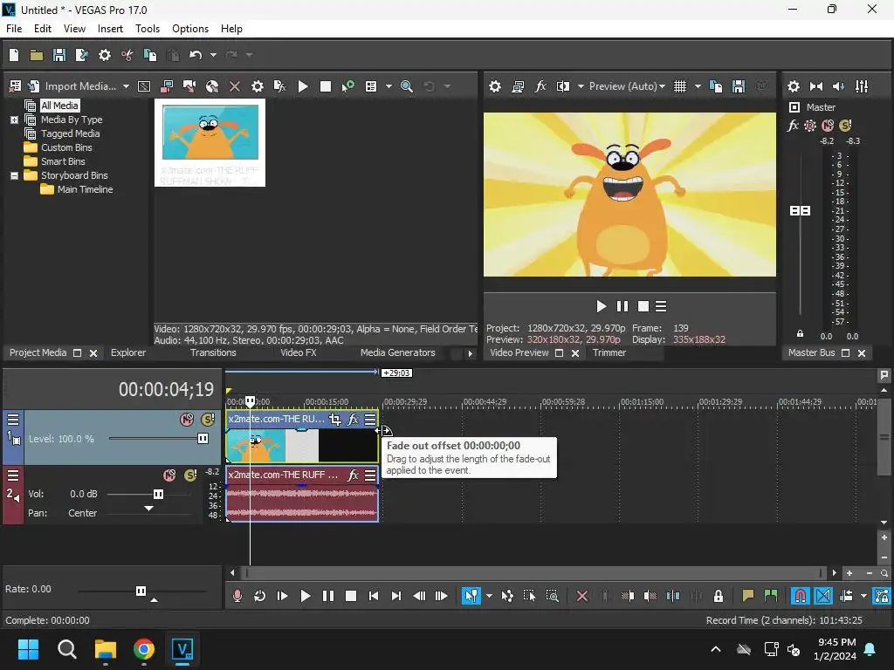Screen dimensions: 894x670
Task: Stop preview with Project Media stop icon
Action: pyautogui.click(x=326, y=86)
